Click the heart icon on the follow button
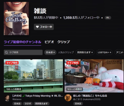Viewport: 124px width, 106px height. [37, 27]
